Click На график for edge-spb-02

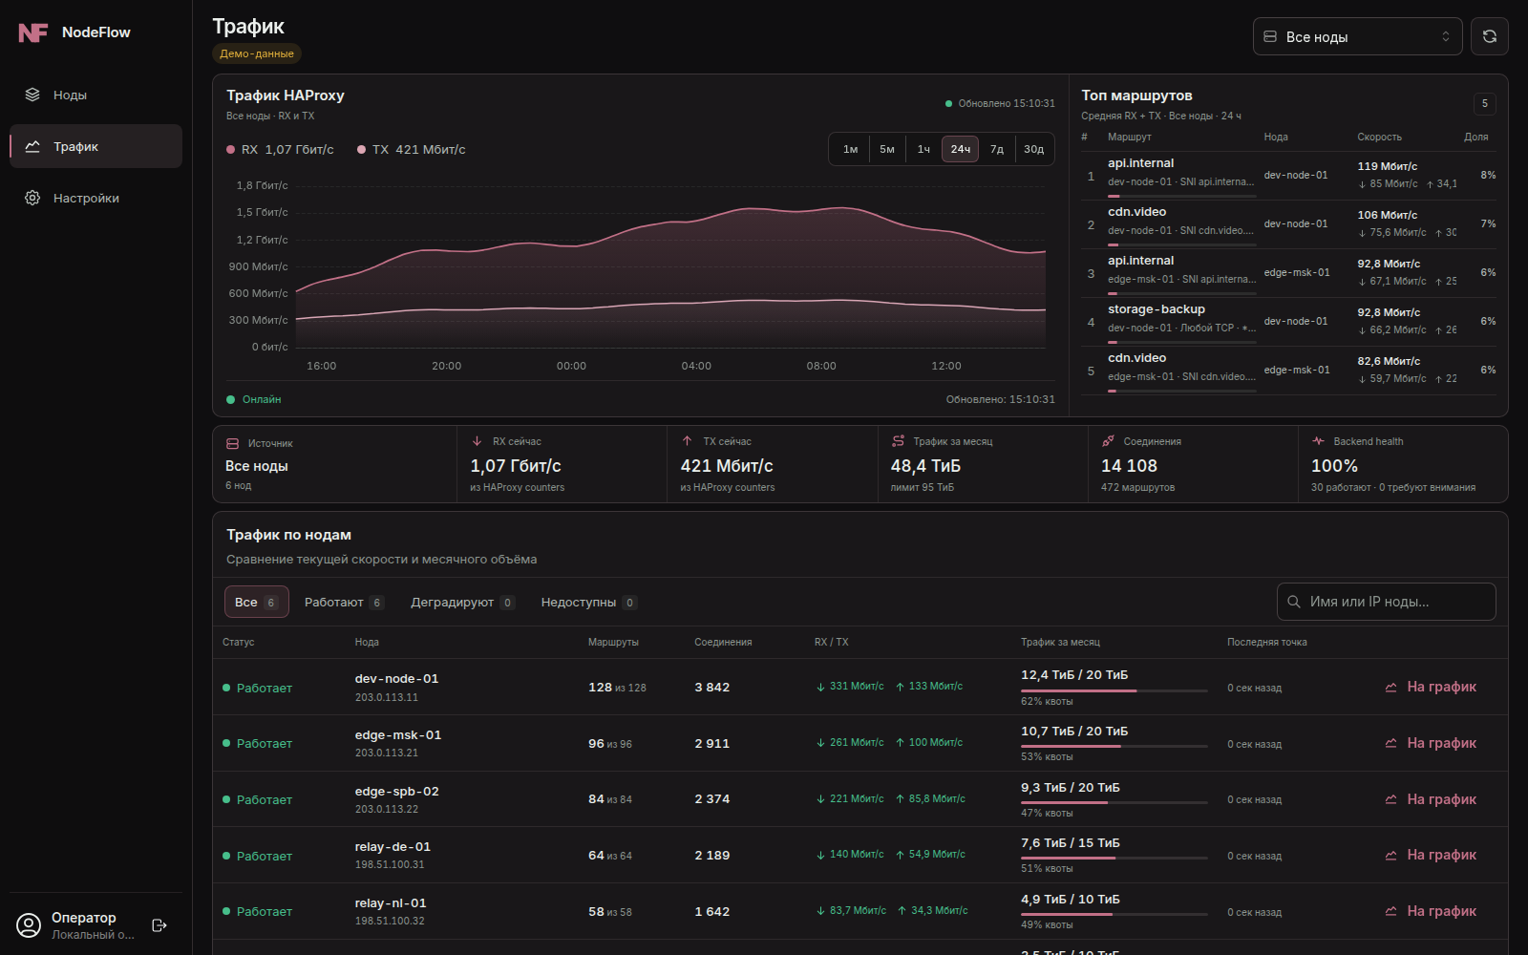(x=1431, y=799)
